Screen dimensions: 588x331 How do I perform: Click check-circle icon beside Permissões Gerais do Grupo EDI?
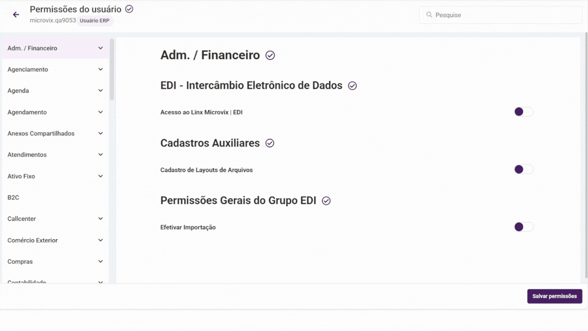(x=326, y=201)
